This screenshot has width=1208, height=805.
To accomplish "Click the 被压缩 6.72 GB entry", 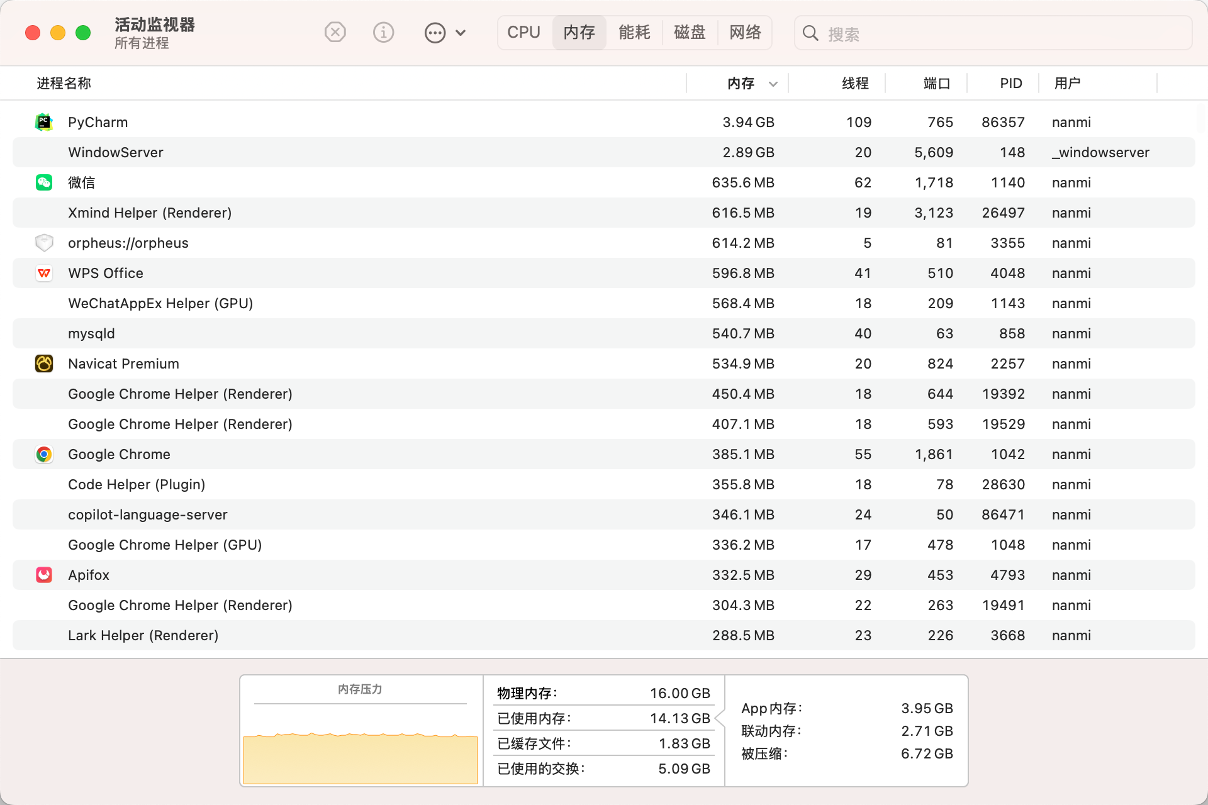I will (x=847, y=753).
